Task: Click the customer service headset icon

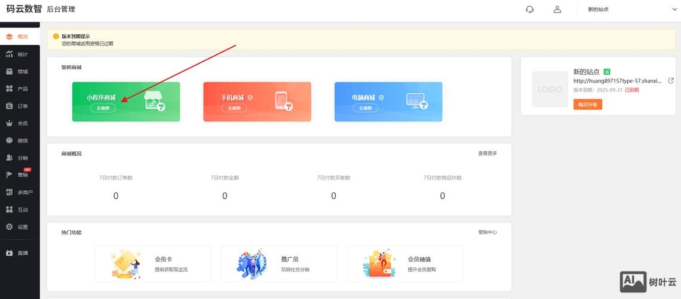Action: click(x=529, y=9)
